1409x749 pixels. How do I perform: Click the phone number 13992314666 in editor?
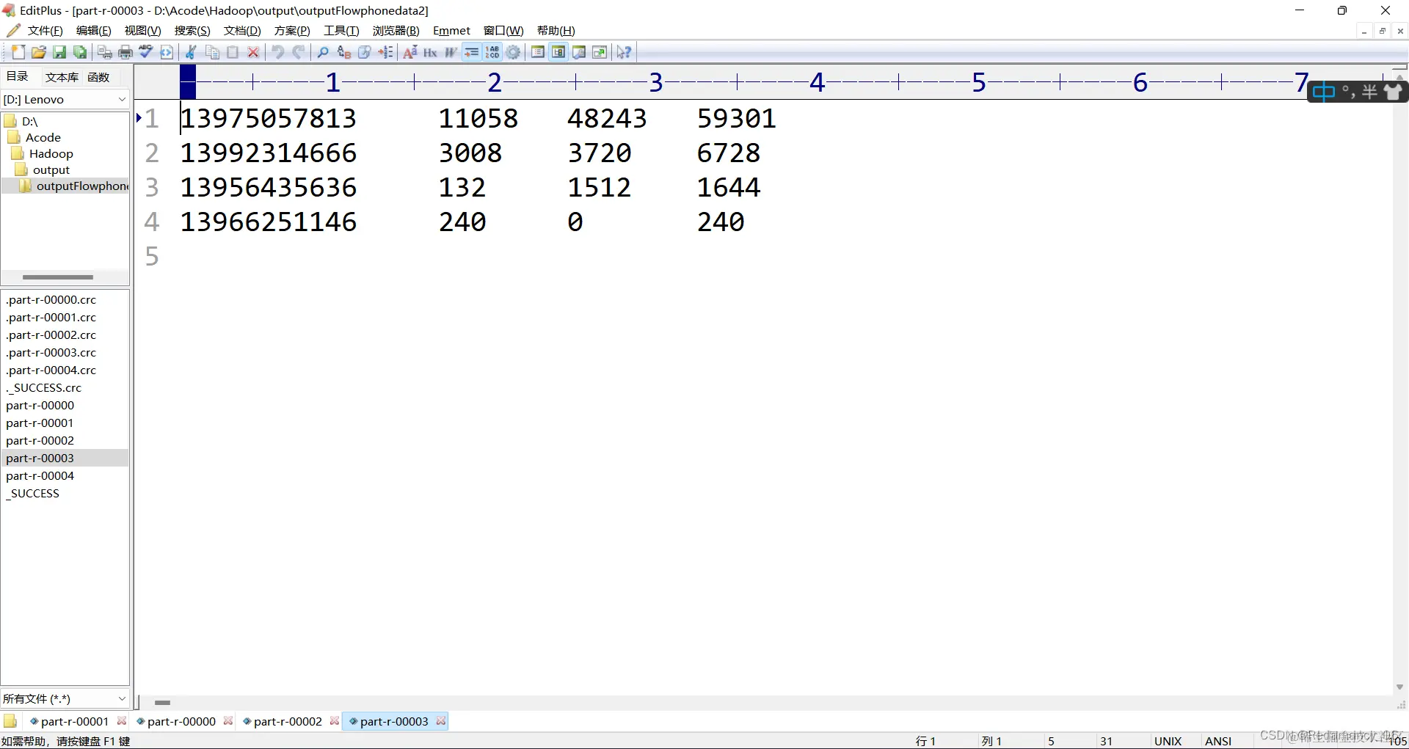269,153
